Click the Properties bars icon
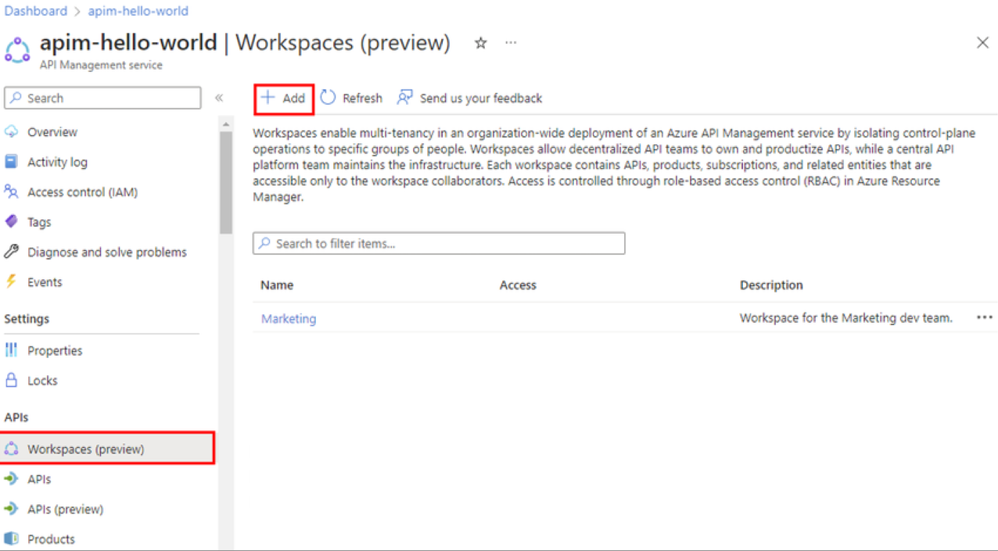Screen dimensions: 998x551 (11, 350)
